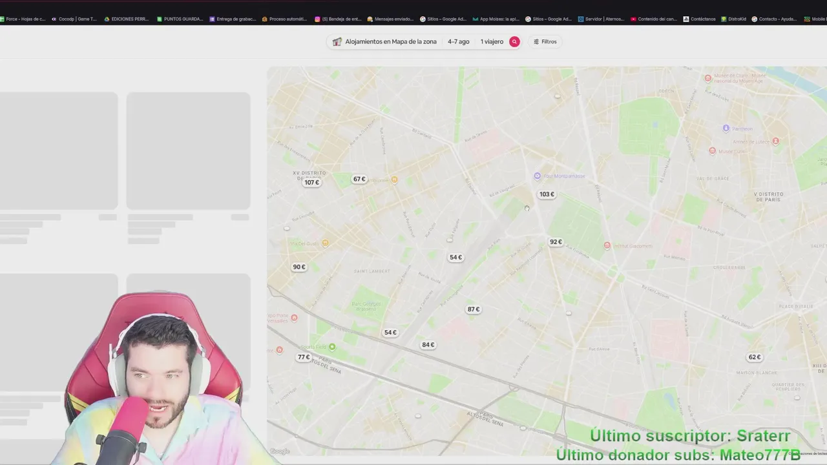The width and height of the screenshot is (827, 465).
Task: Select the 90 € map price marker
Action: [x=298, y=267]
